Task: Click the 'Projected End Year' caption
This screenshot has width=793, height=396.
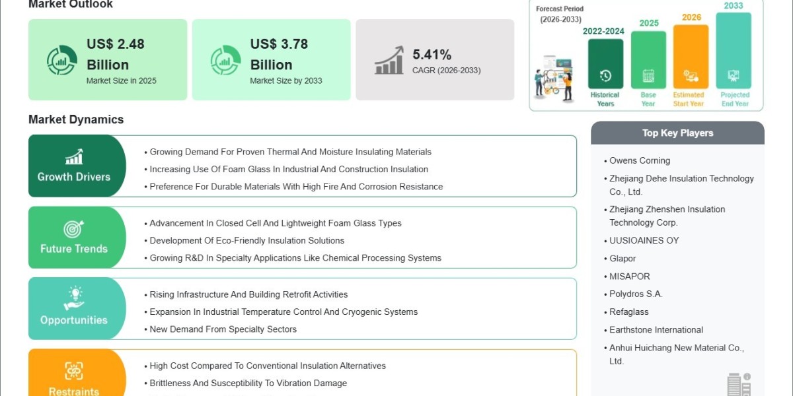Action: pos(735,99)
